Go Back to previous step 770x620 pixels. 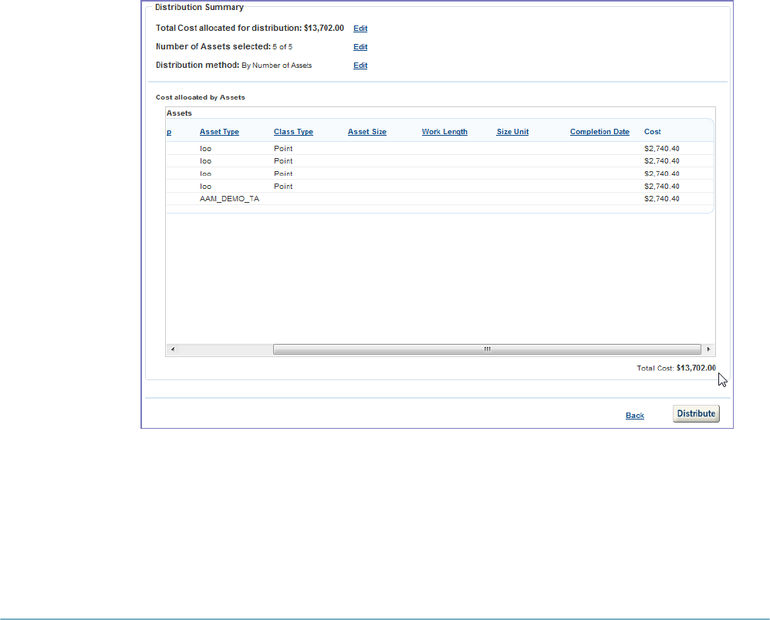pyautogui.click(x=634, y=416)
